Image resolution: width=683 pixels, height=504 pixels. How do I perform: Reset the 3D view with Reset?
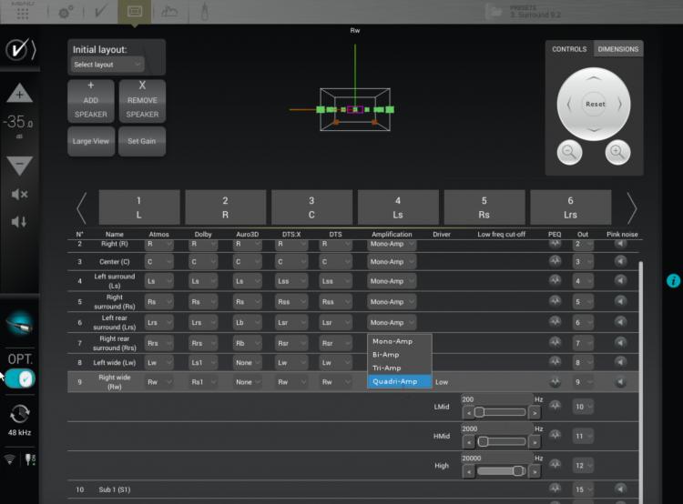595,104
